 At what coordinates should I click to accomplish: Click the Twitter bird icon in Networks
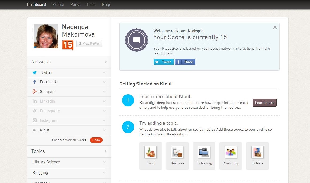[34, 72]
